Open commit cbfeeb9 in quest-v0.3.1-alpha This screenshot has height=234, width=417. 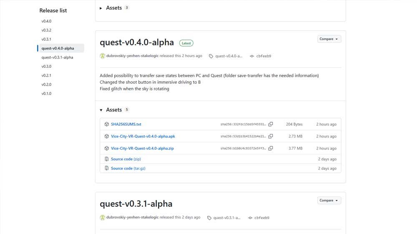click(262, 218)
